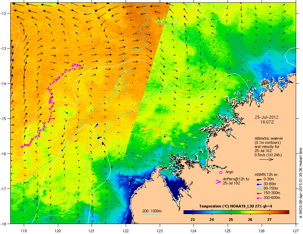
Task: Click the red 150-300m arrow legend symbol
Action: tap(259, 193)
